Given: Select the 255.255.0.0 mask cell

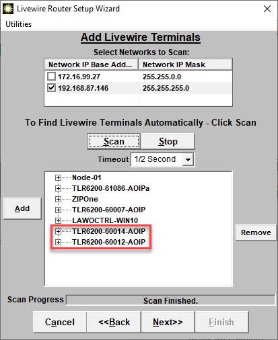Looking at the screenshot, I should pos(162,77).
